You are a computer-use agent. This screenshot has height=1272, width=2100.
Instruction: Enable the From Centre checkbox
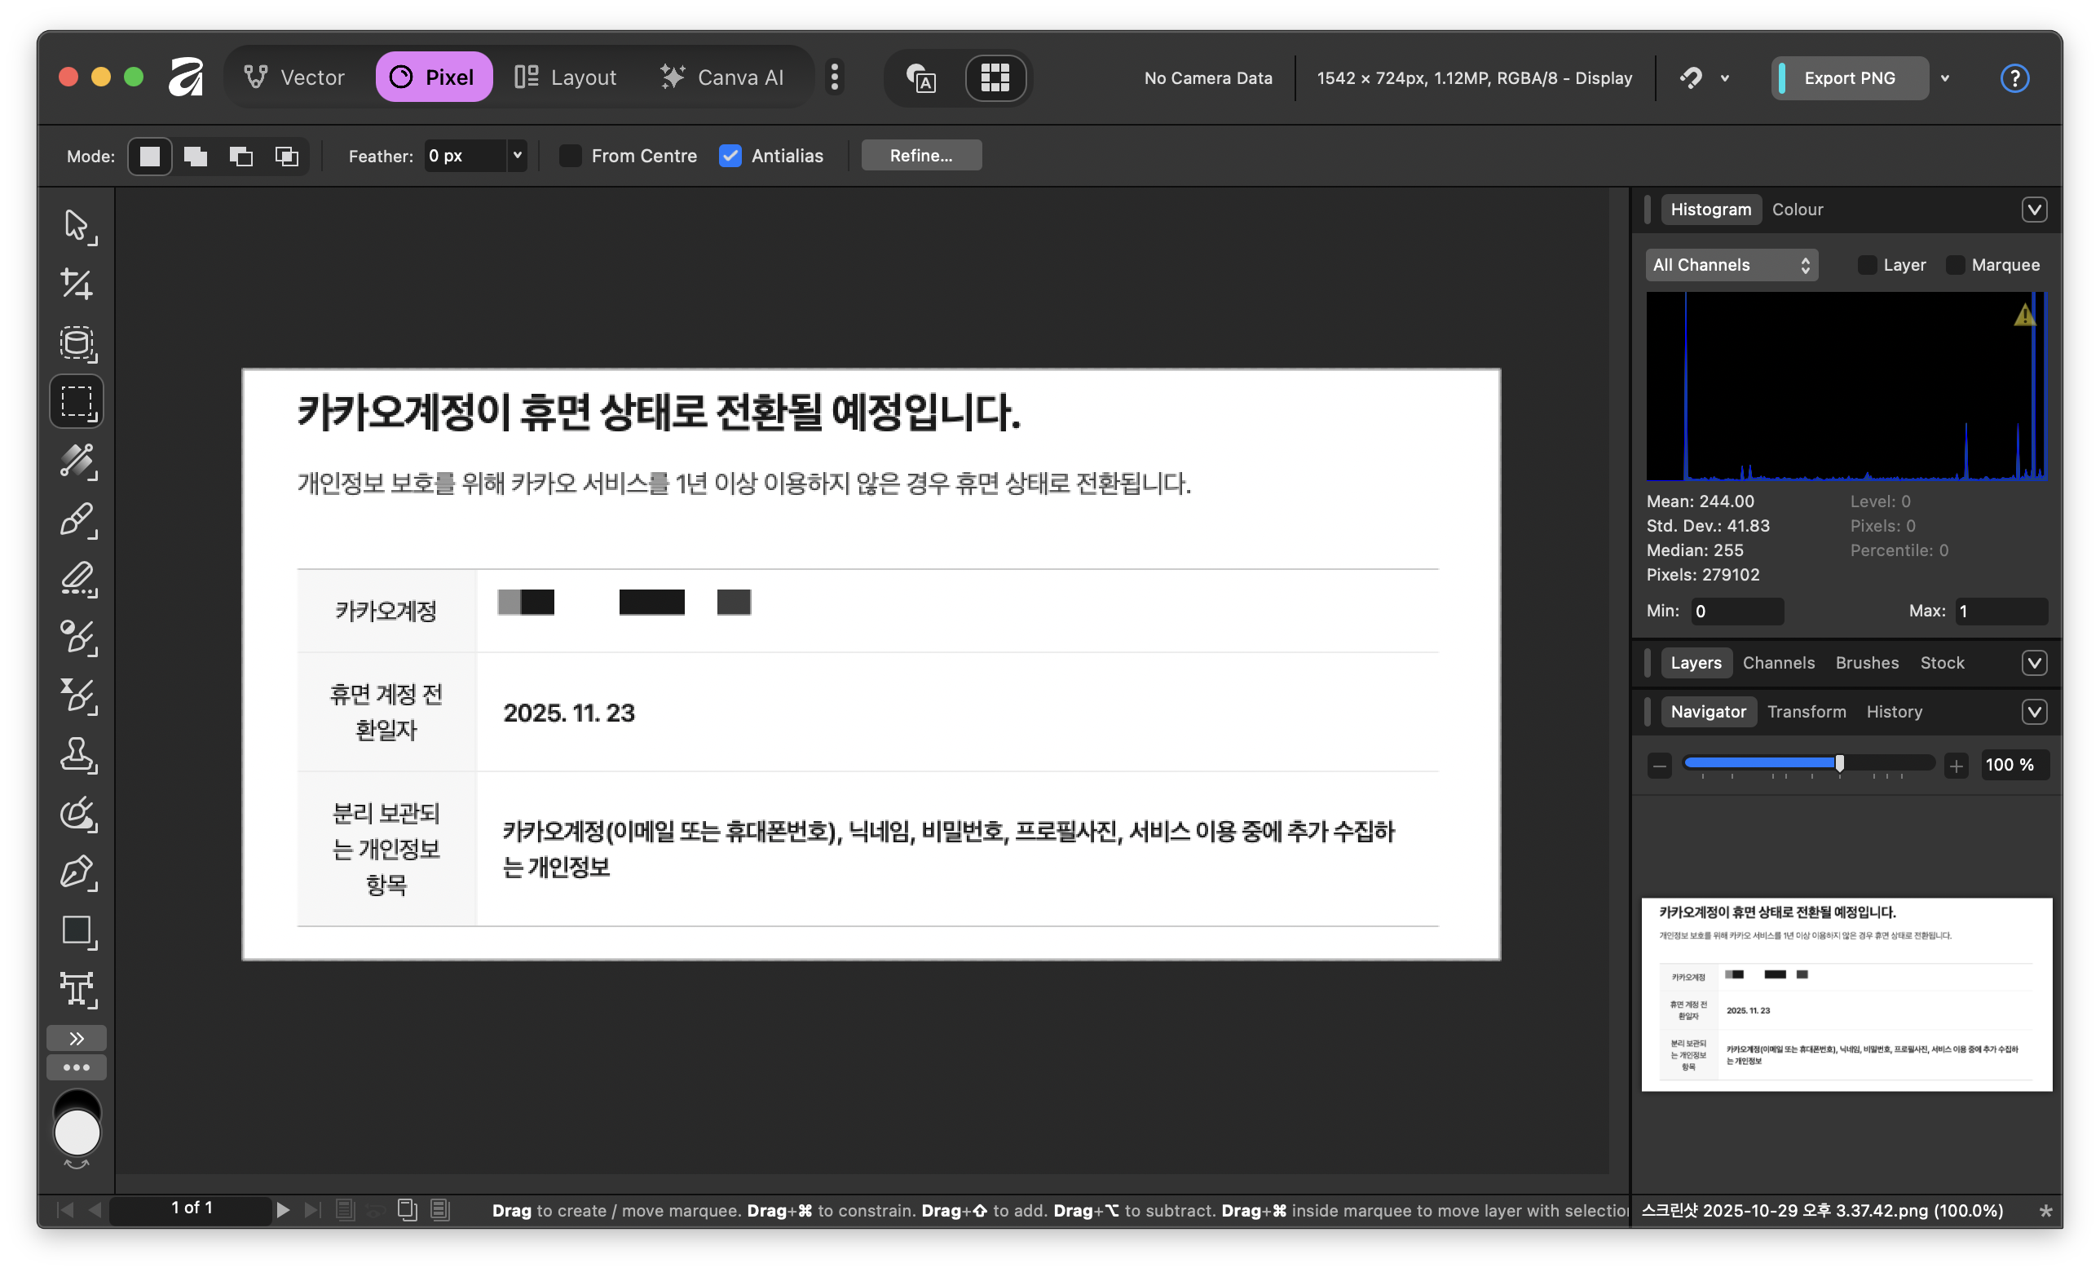click(570, 156)
